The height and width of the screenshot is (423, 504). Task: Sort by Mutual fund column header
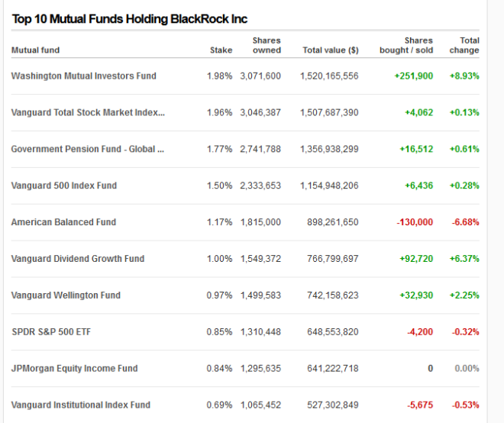point(35,50)
